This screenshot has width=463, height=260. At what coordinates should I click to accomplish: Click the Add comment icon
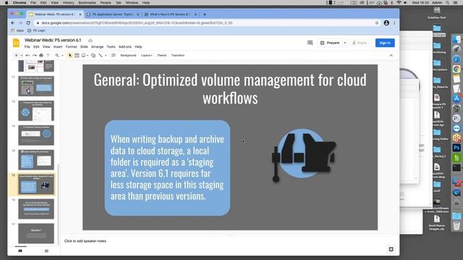pos(114,56)
